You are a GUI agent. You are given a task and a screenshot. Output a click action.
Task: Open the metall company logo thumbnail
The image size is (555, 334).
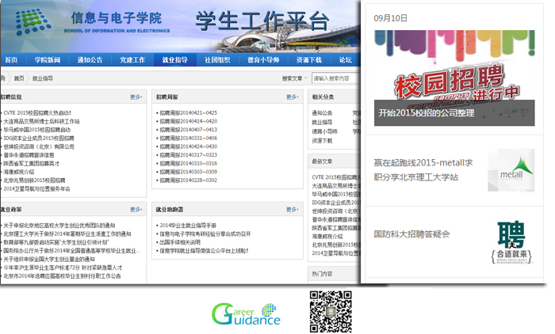pos(505,170)
